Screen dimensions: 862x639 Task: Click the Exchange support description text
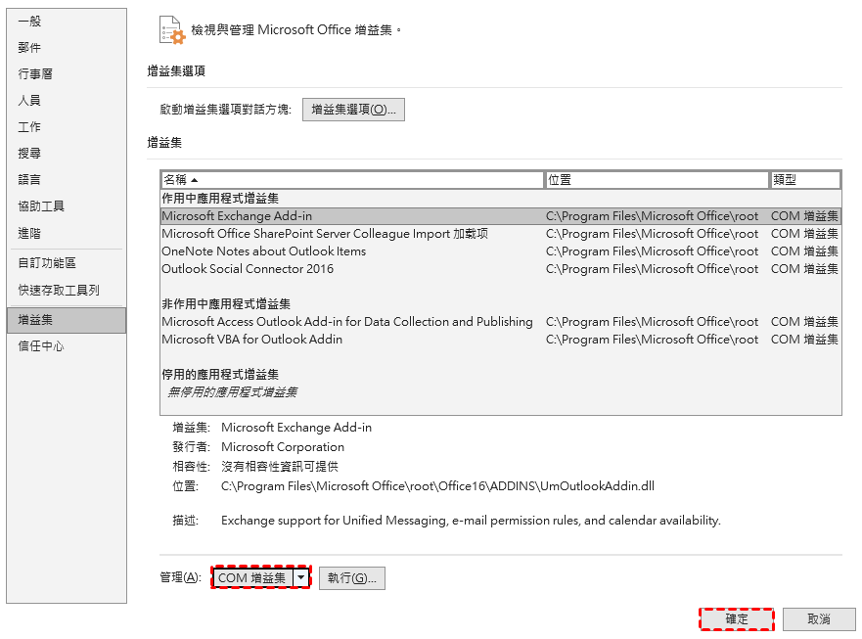471,521
